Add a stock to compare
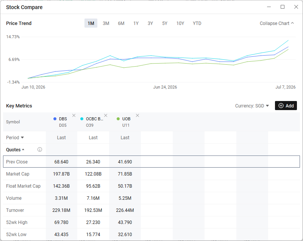303x241 pixels. pos(286,106)
